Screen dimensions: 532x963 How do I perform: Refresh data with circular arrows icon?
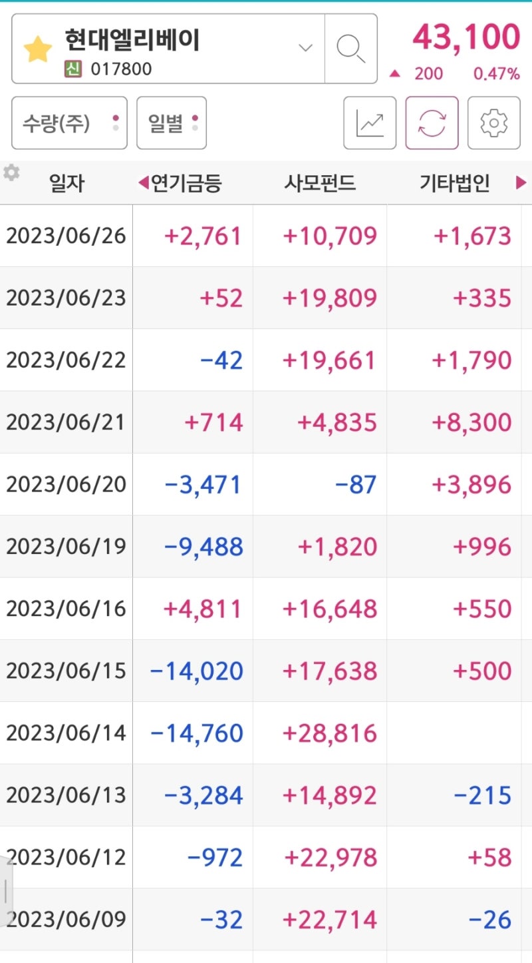coord(432,123)
